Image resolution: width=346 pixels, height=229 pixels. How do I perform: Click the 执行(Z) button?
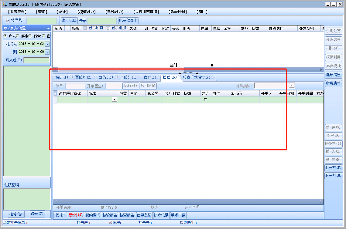point(131,86)
